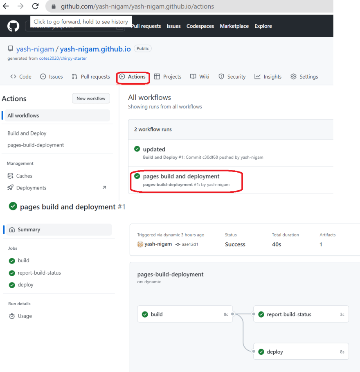
Task: Click the browser back arrow
Action: [x=6, y=6]
